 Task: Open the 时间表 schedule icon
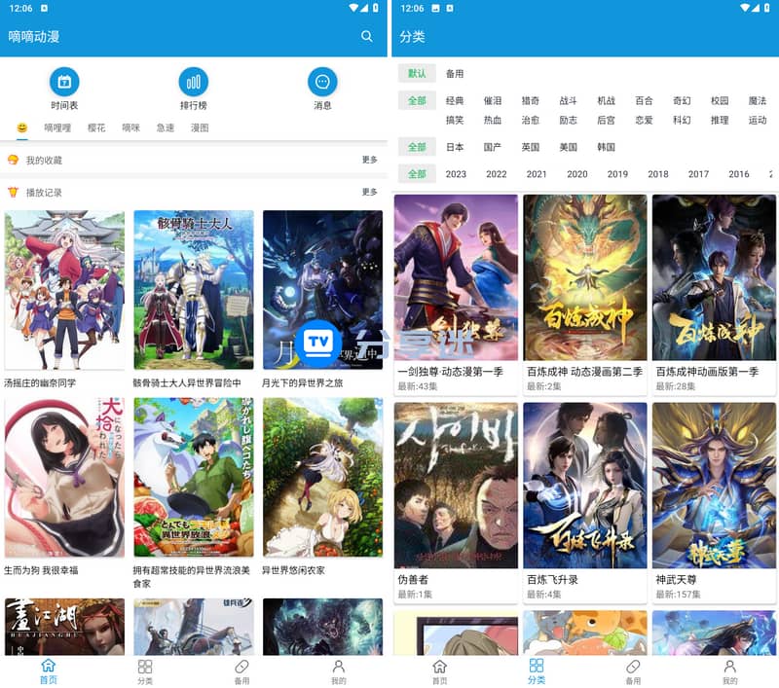coord(64,82)
